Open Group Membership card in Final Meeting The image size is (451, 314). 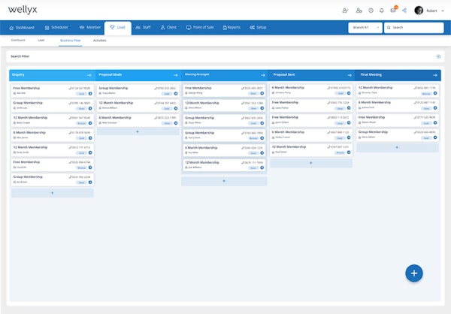[x=397, y=135]
